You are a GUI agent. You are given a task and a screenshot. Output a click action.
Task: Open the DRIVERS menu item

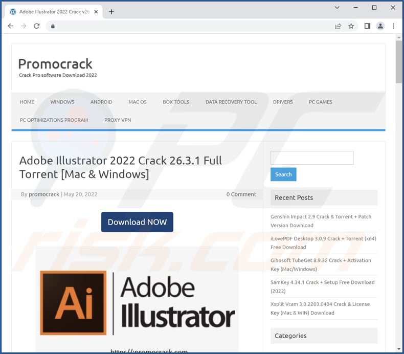pos(283,102)
